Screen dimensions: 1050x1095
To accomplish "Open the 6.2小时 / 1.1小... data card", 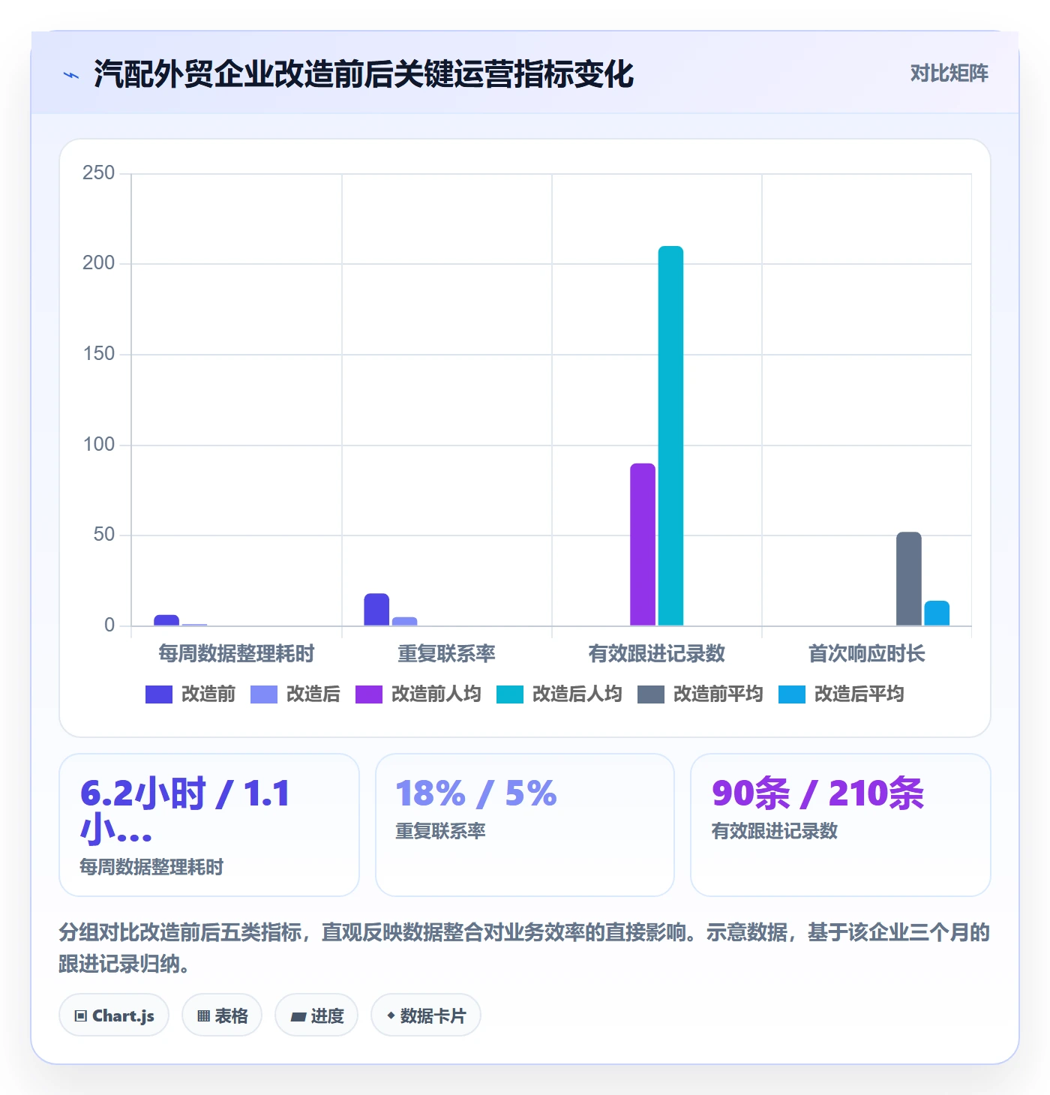I will pyautogui.click(x=209, y=825).
